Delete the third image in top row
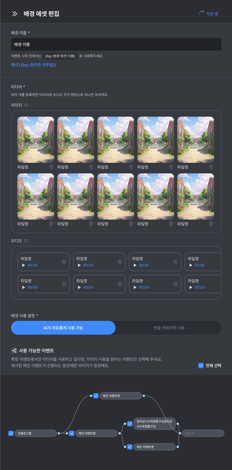This screenshot has height=470, width=232. [x=131, y=167]
